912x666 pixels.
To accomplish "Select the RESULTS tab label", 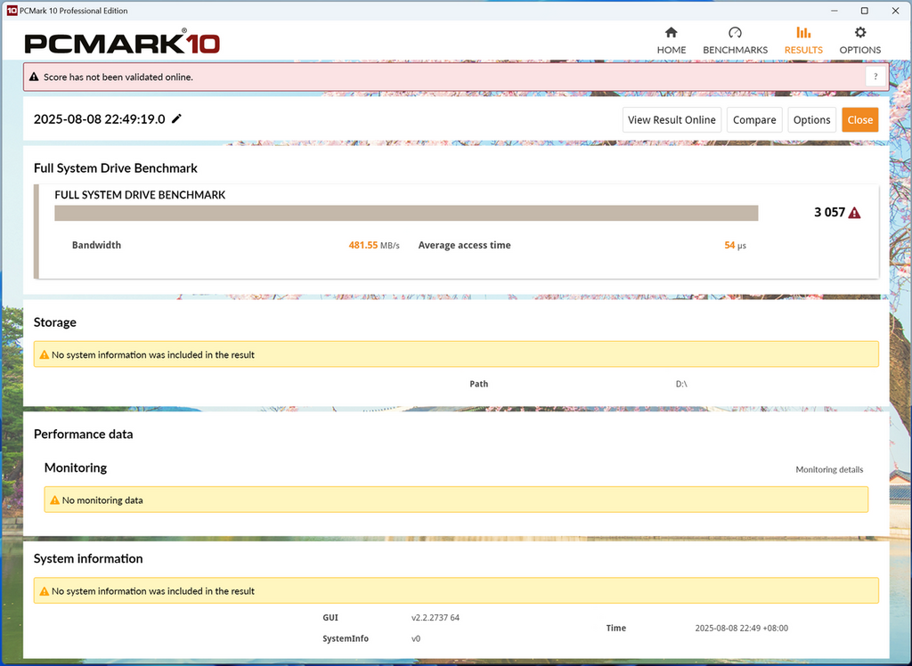I will point(803,50).
